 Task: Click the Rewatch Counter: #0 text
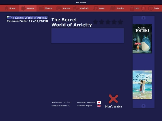pyautogui.click(x=61, y=106)
